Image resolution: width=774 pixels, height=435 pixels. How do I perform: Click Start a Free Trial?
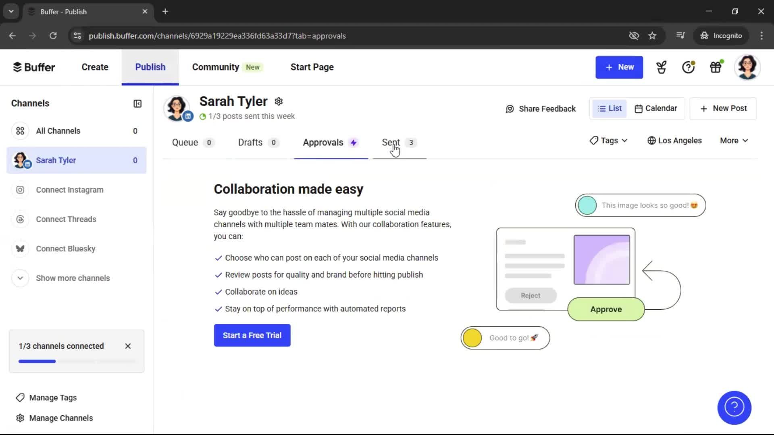(x=252, y=335)
